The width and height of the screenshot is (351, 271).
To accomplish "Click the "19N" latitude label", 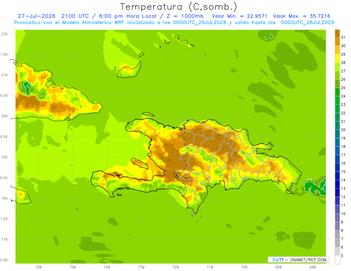I will pos(4,157).
